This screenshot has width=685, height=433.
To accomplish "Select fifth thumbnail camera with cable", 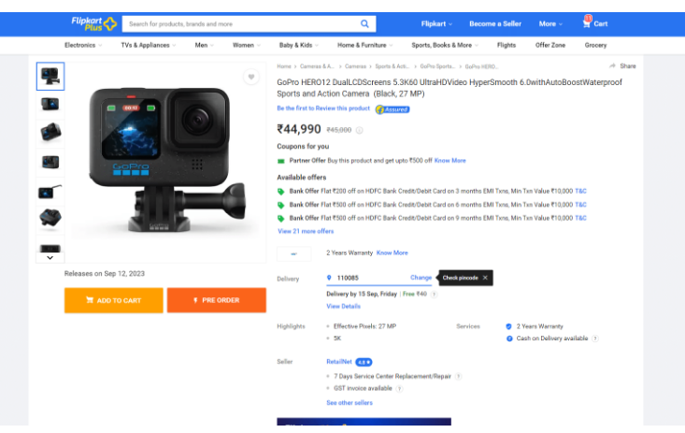I will 50,191.
